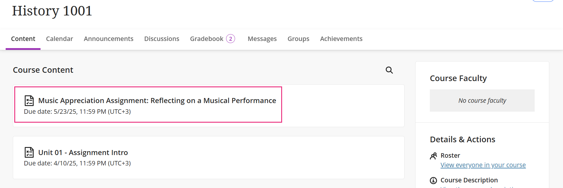Click the History 1001 course title
The image size is (563, 188).
52,11
